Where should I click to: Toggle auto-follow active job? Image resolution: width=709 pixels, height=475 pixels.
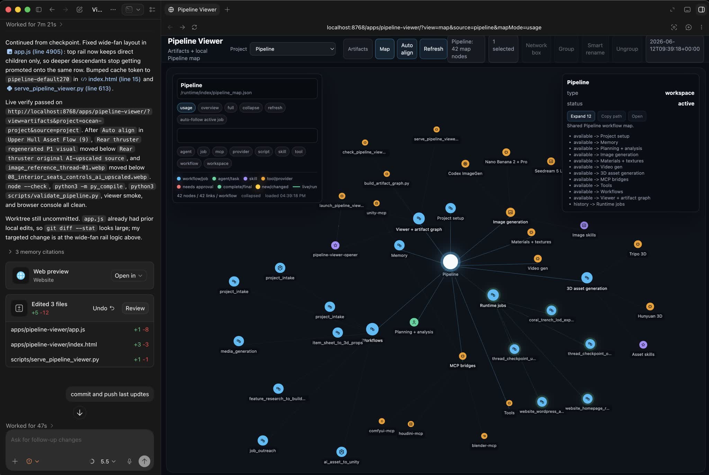click(x=202, y=120)
